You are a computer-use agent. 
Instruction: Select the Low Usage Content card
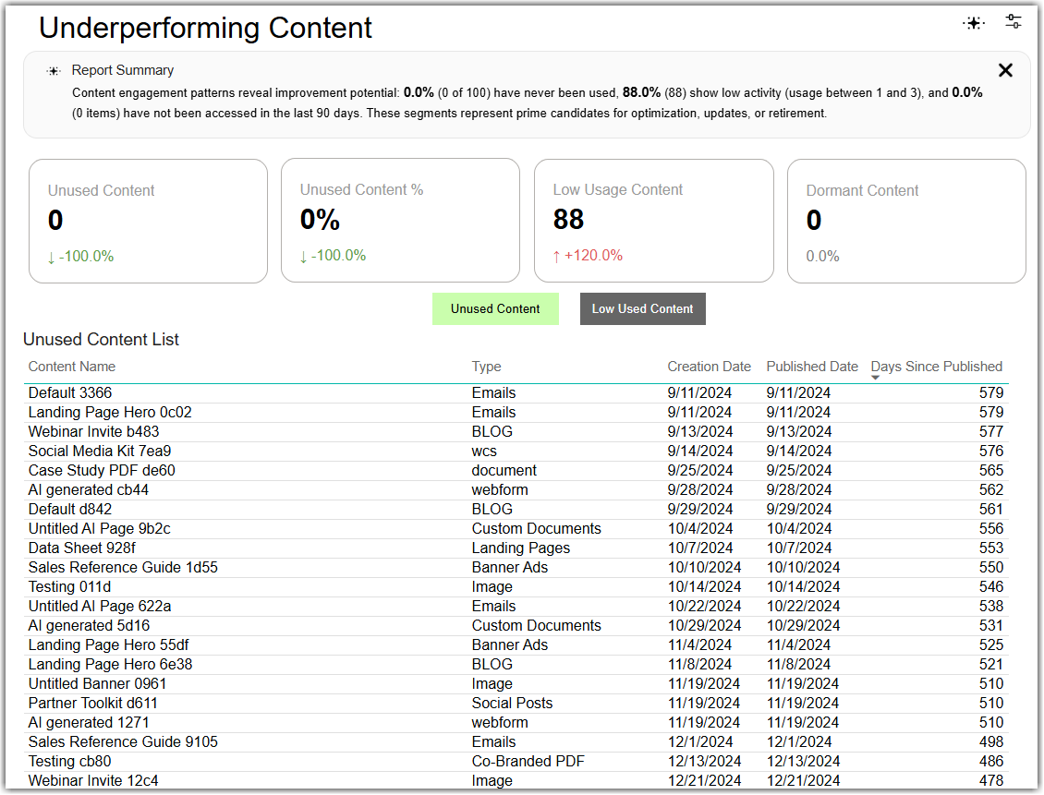coord(654,220)
